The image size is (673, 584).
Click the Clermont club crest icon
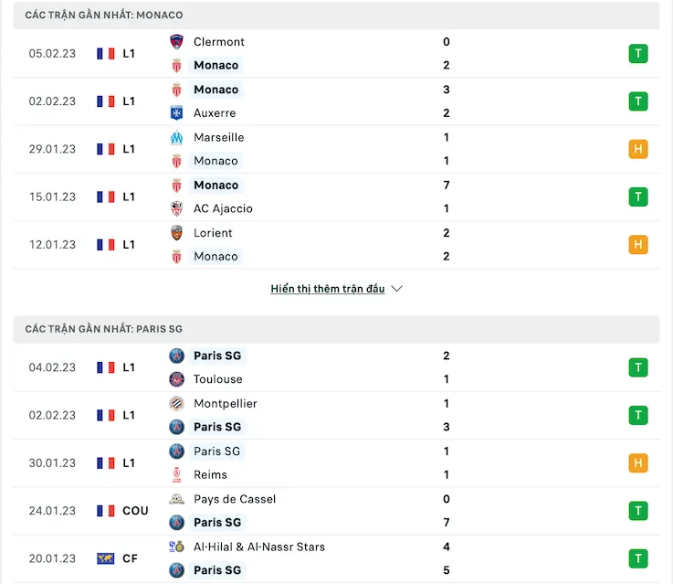click(x=177, y=42)
